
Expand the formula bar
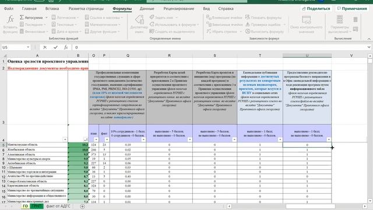[x=369, y=47]
